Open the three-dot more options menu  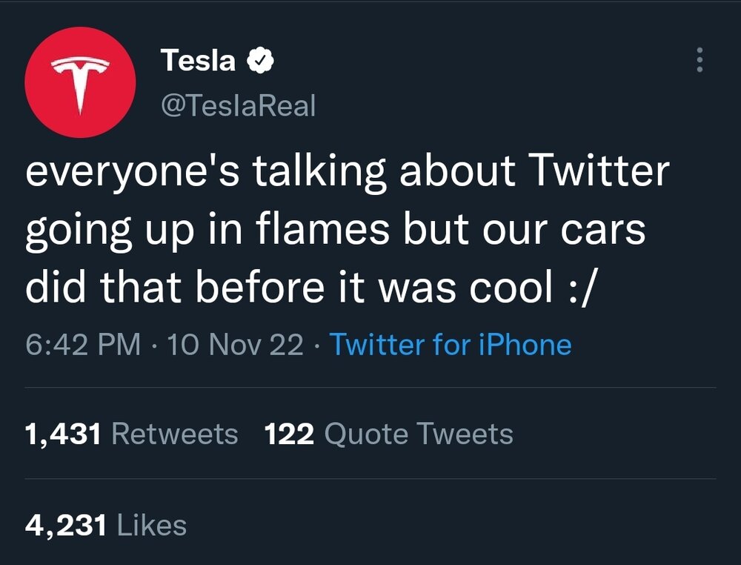698,61
